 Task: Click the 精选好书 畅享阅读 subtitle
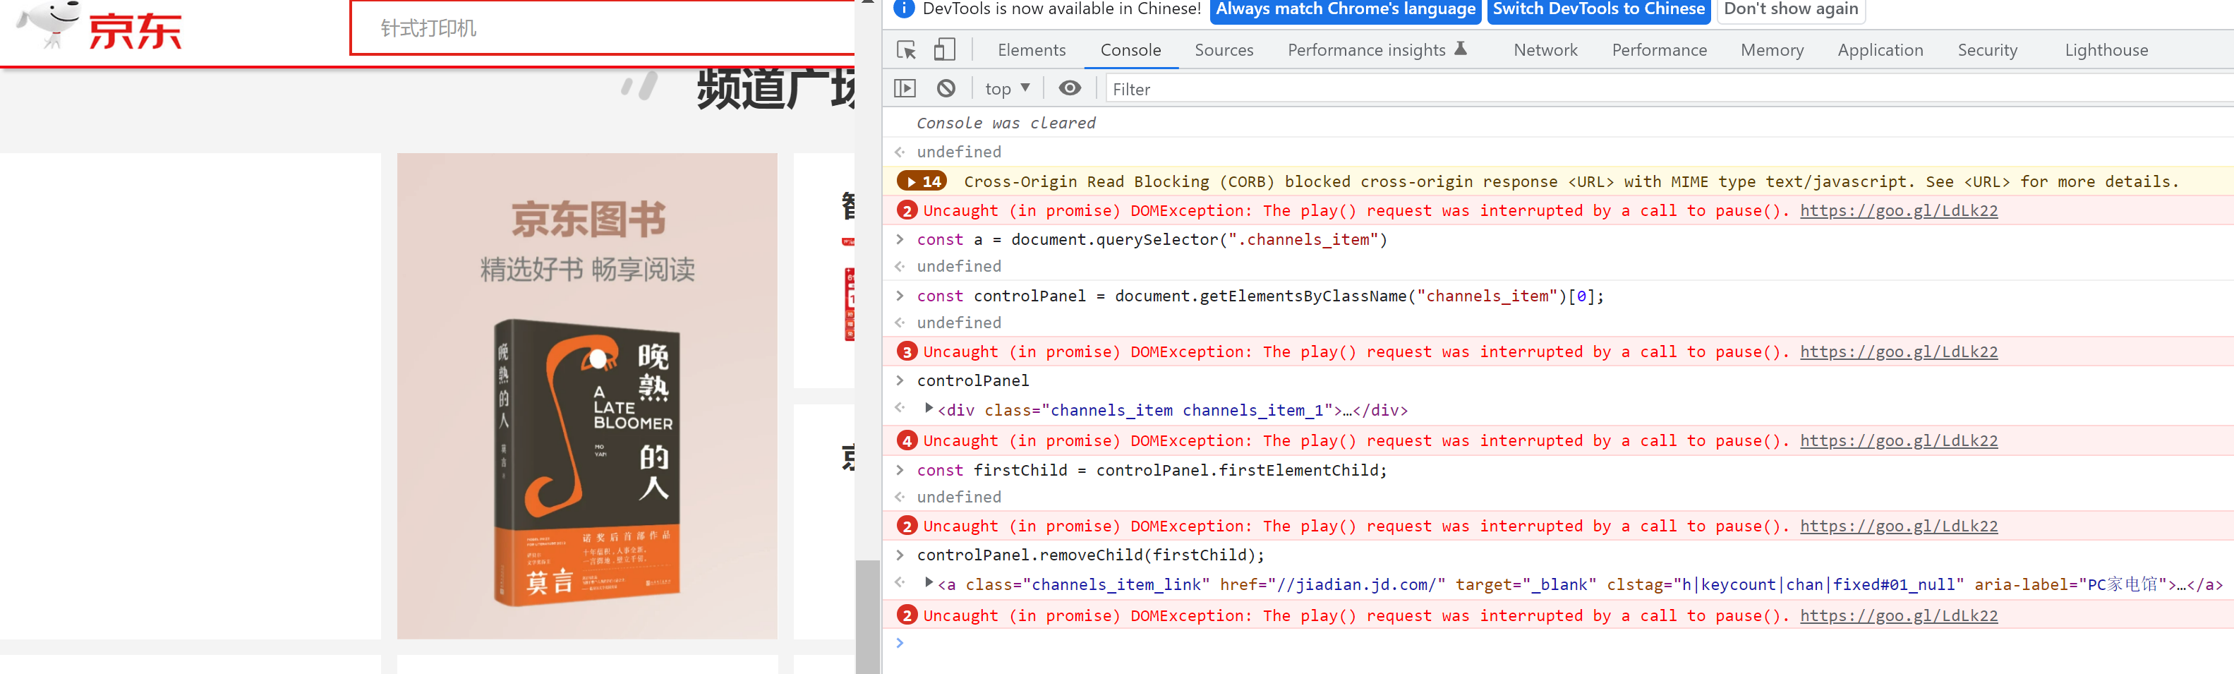(587, 270)
